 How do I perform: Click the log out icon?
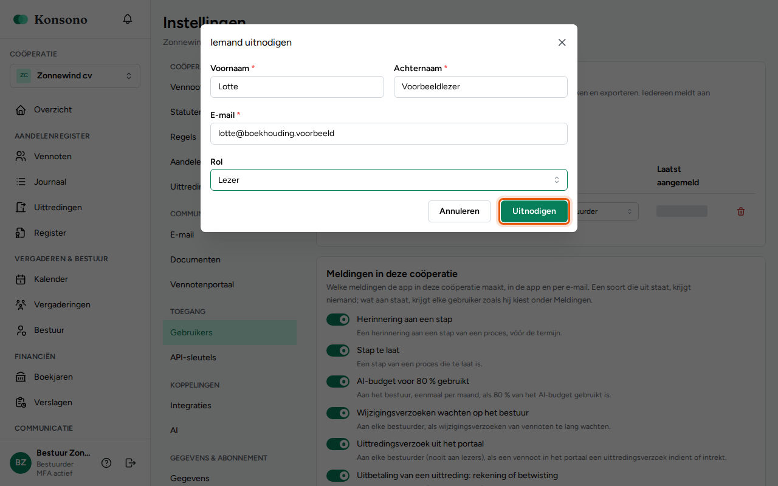tap(130, 463)
